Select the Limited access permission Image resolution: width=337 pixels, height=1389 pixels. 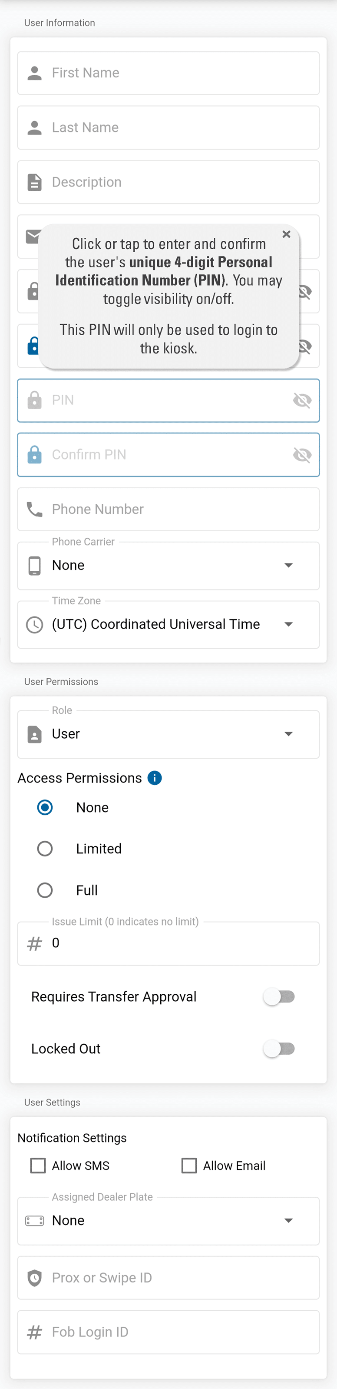pyautogui.click(x=45, y=849)
